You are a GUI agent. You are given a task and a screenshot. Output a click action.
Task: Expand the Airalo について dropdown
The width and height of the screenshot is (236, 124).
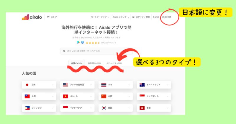point(121,17)
